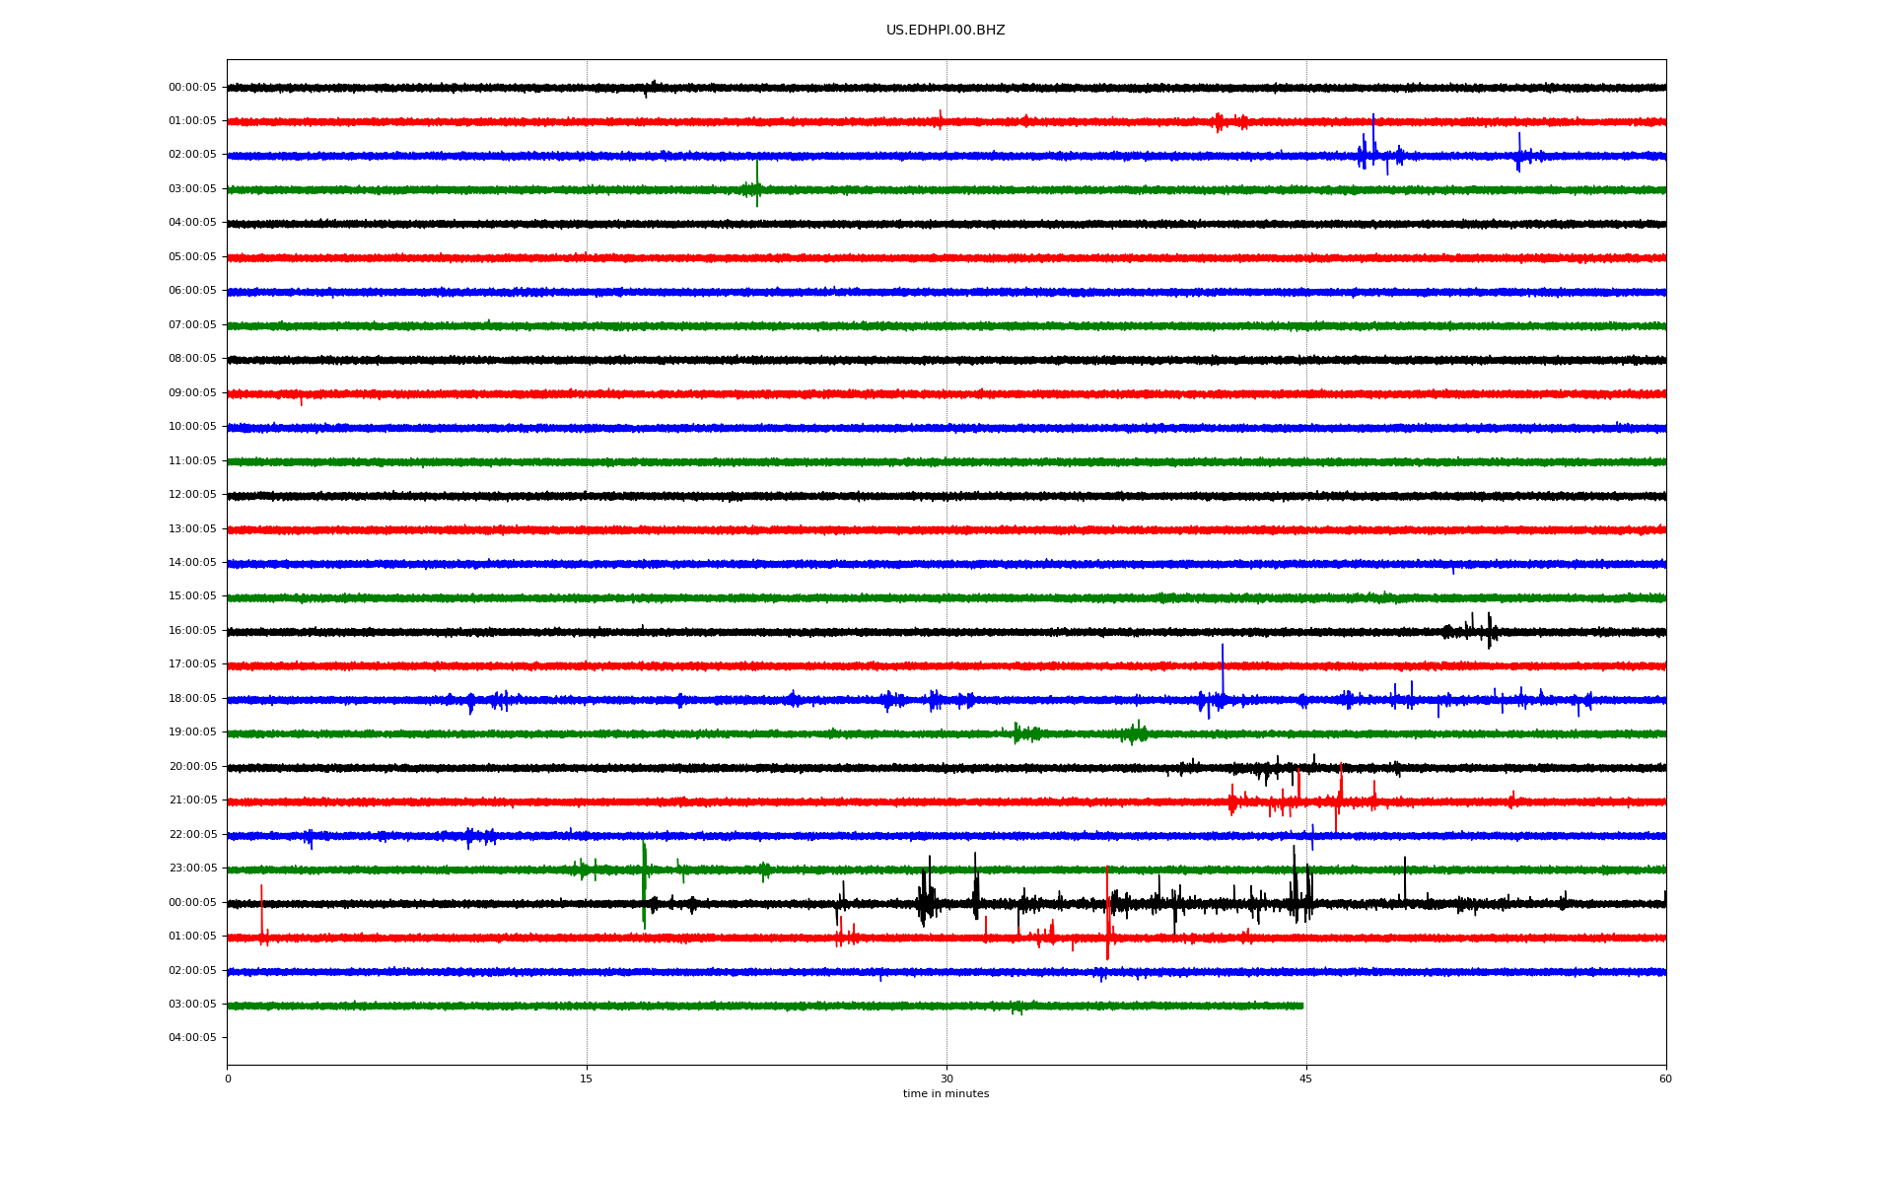The width and height of the screenshot is (1893, 1183).
Task: Select the 09:00:05 row time label
Action: 192,393
